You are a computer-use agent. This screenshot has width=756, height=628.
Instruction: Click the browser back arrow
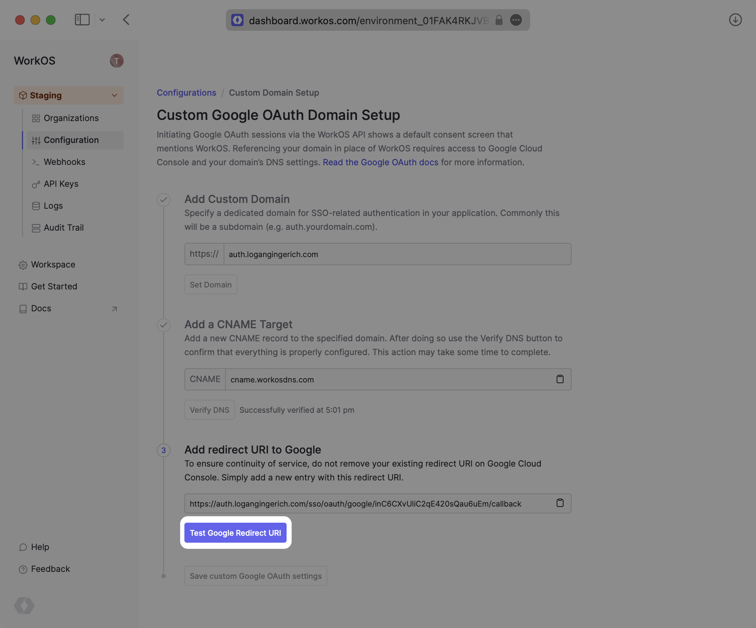coord(126,20)
